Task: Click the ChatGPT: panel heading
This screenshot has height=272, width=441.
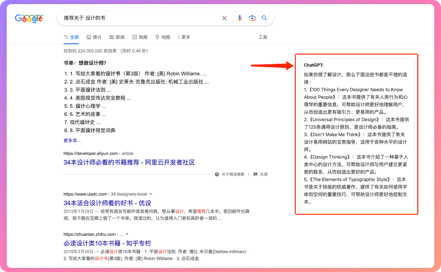Action: pos(314,65)
